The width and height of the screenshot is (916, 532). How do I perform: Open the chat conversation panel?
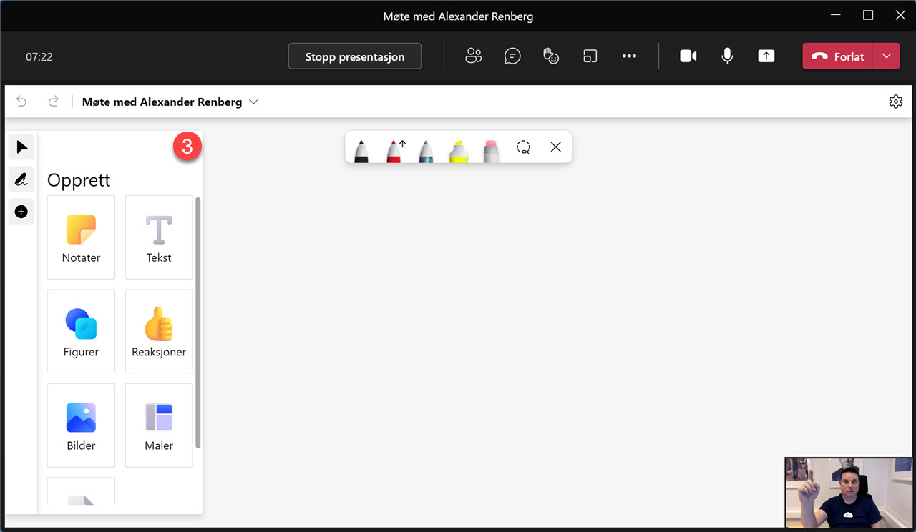(512, 56)
